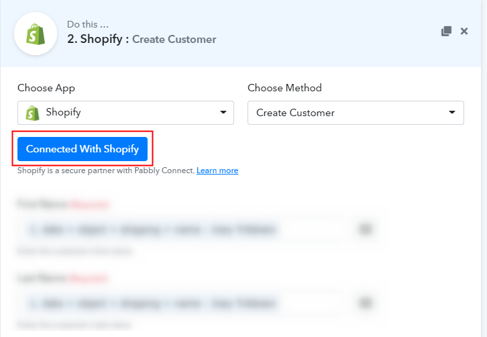This screenshot has height=337, width=487.
Task: Expand the Choose App dropdown arrow
Action: click(223, 112)
